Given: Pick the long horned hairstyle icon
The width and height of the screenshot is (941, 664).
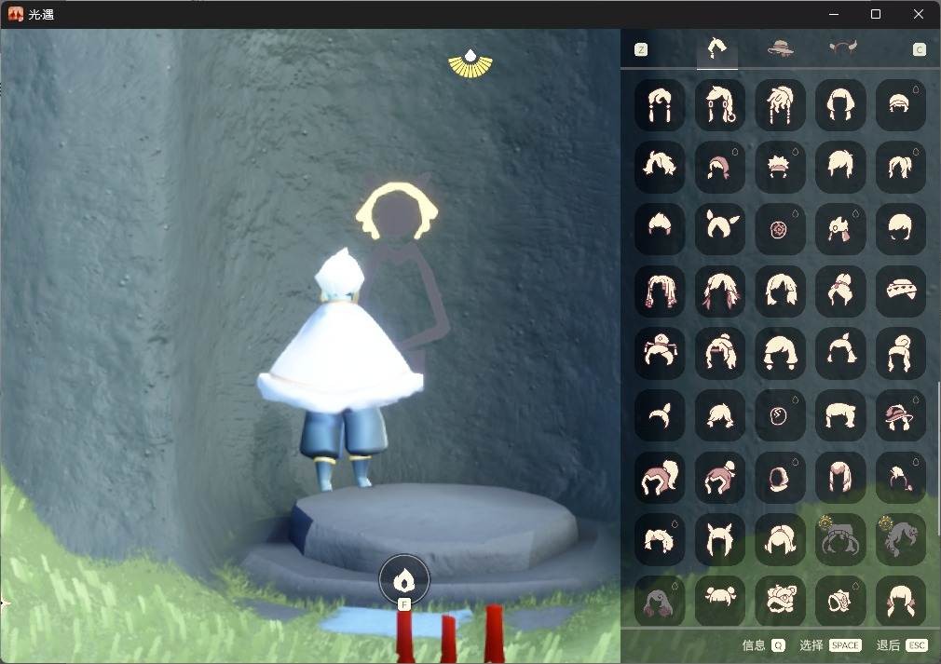Looking at the screenshot, I should click(x=720, y=538).
